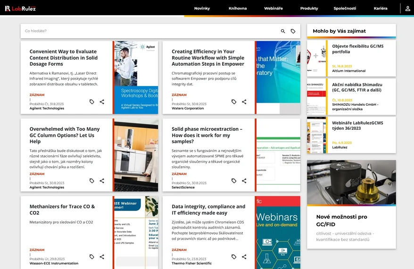The image size is (414, 269).
Task: Click the tag filter icon in search bar
Action: [293, 31]
